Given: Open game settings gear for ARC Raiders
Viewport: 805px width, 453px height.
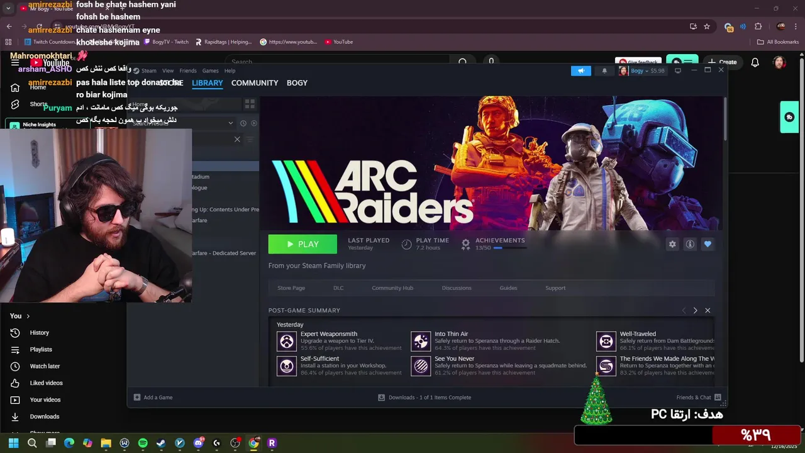Looking at the screenshot, I should pos(672,244).
